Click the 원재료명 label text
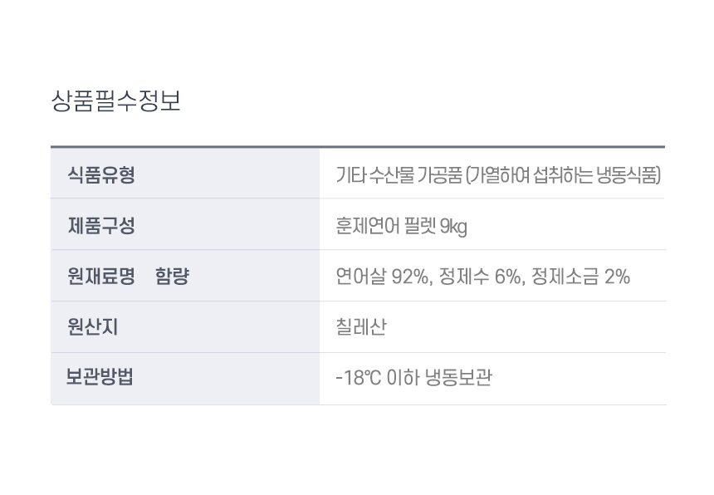The width and height of the screenshot is (714, 495). (x=101, y=277)
